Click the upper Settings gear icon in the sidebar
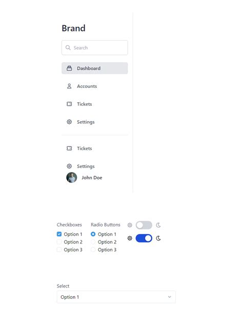Image resolution: width=243 pixels, height=321 pixels. coord(69,122)
